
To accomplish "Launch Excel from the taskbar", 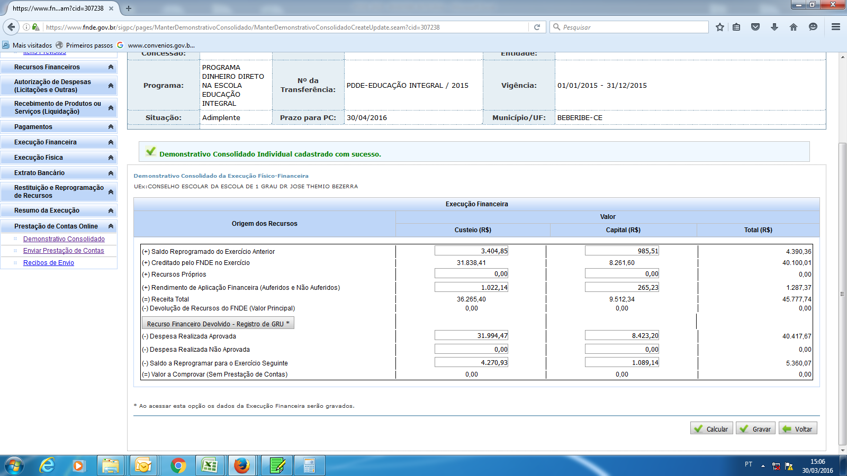I will (x=210, y=465).
